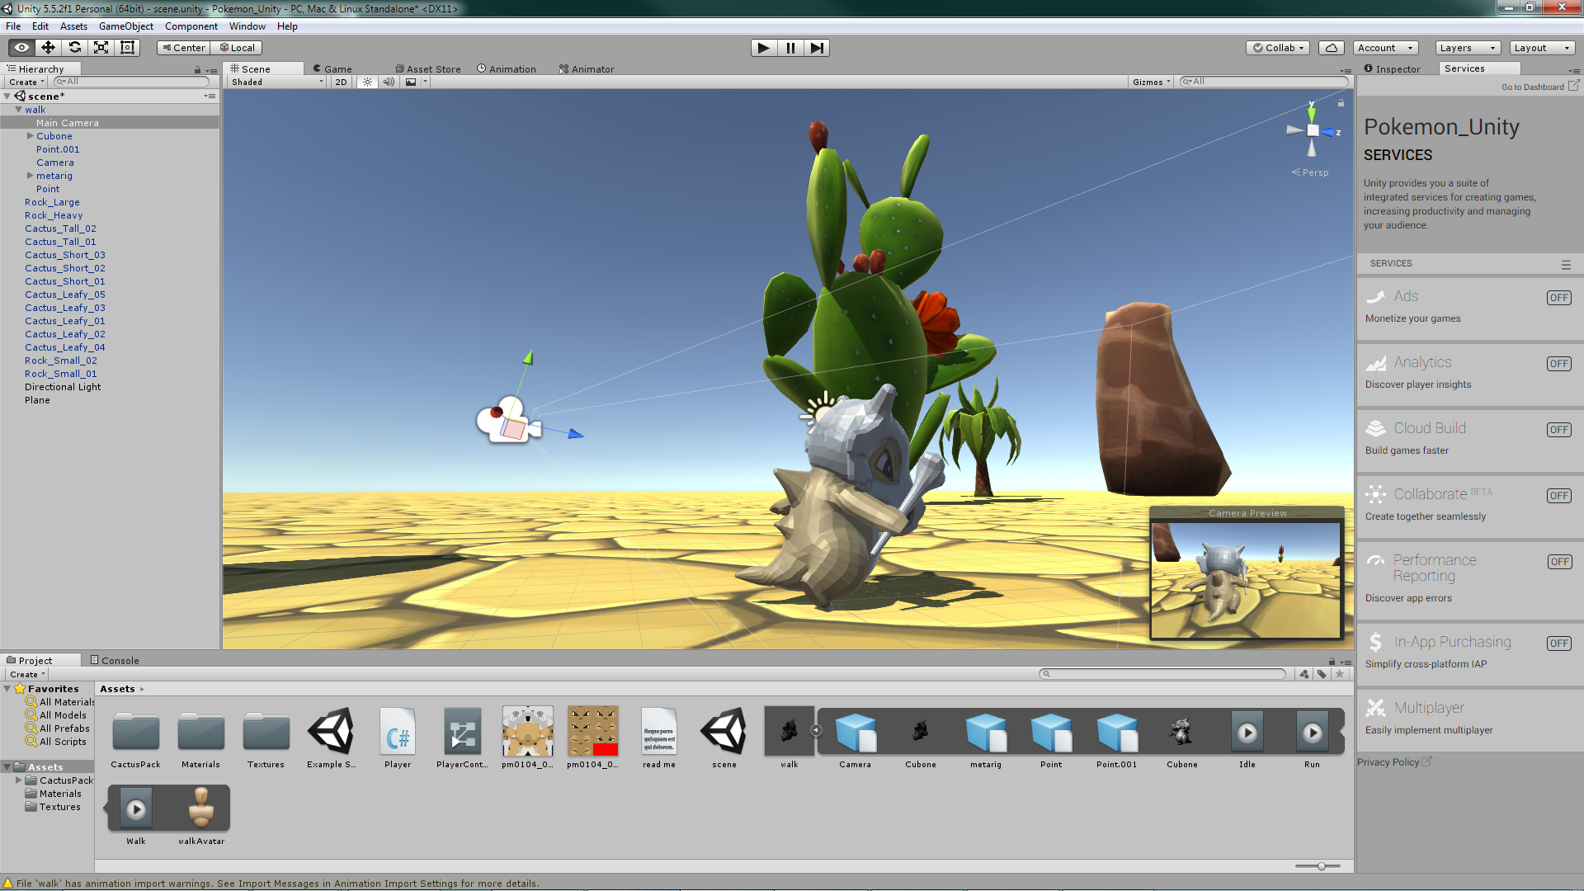Open the Privacy Policy link
Viewport: 1584px width, 891px height.
tap(1389, 762)
